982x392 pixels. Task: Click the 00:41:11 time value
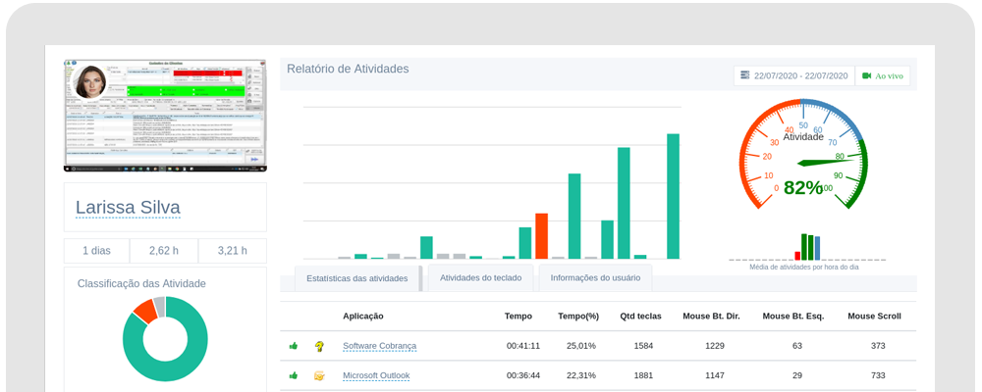point(523,346)
